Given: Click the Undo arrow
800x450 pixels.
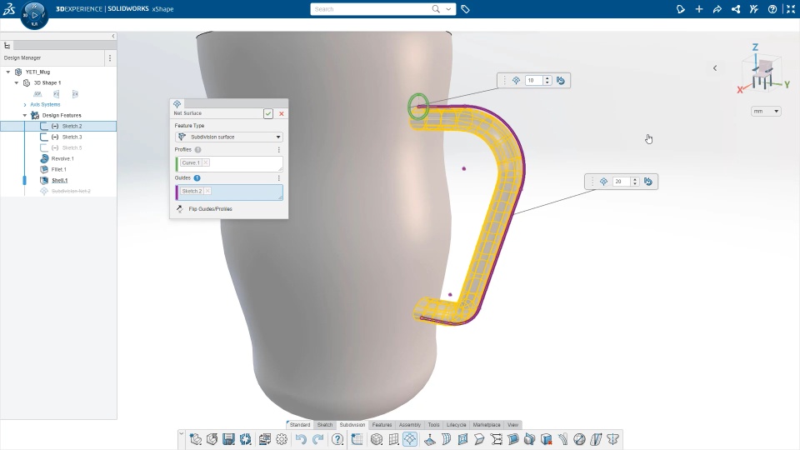Looking at the screenshot, I should [x=301, y=439].
